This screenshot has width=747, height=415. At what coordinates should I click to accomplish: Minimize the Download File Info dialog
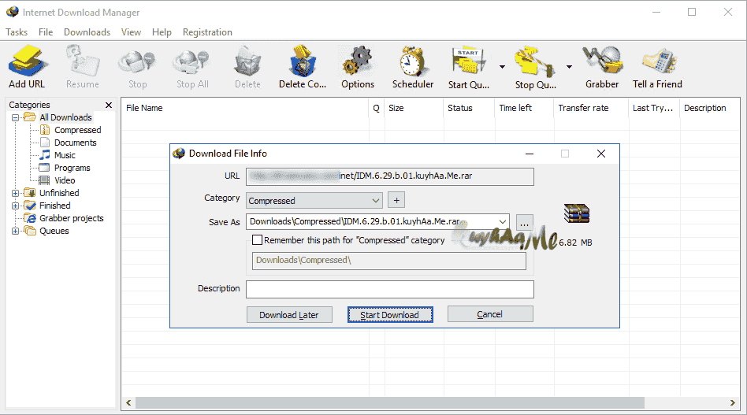coord(530,154)
